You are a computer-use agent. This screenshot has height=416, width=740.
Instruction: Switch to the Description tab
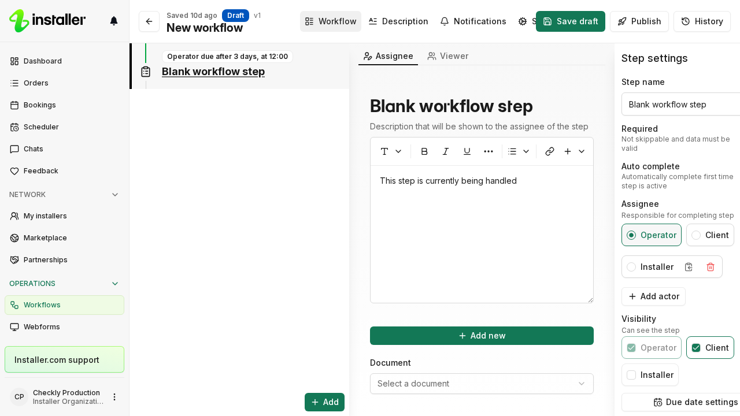click(x=398, y=21)
